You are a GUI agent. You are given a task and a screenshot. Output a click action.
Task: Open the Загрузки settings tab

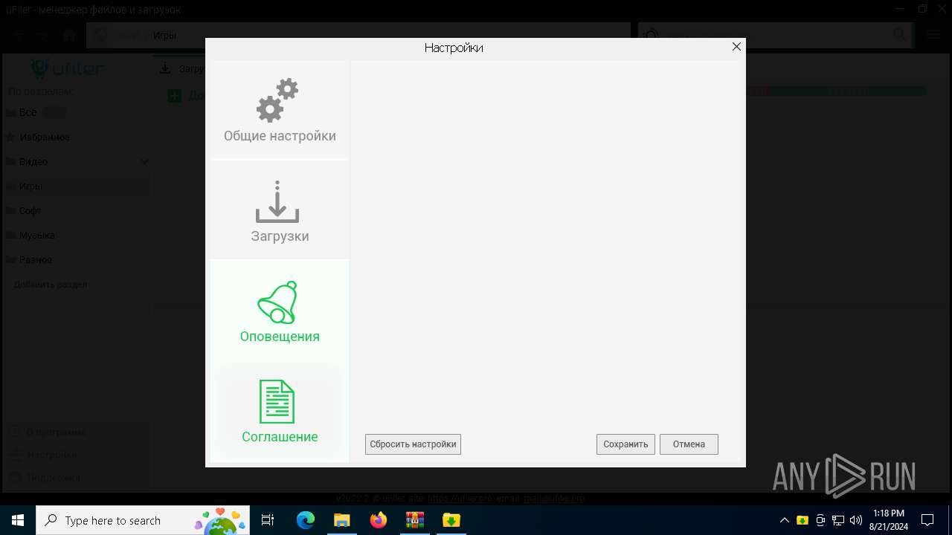click(x=280, y=210)
